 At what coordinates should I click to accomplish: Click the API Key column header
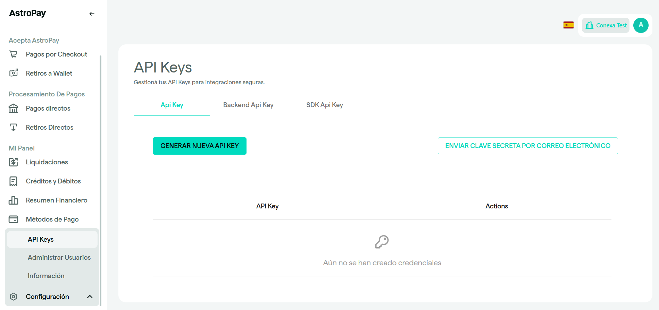267,206
